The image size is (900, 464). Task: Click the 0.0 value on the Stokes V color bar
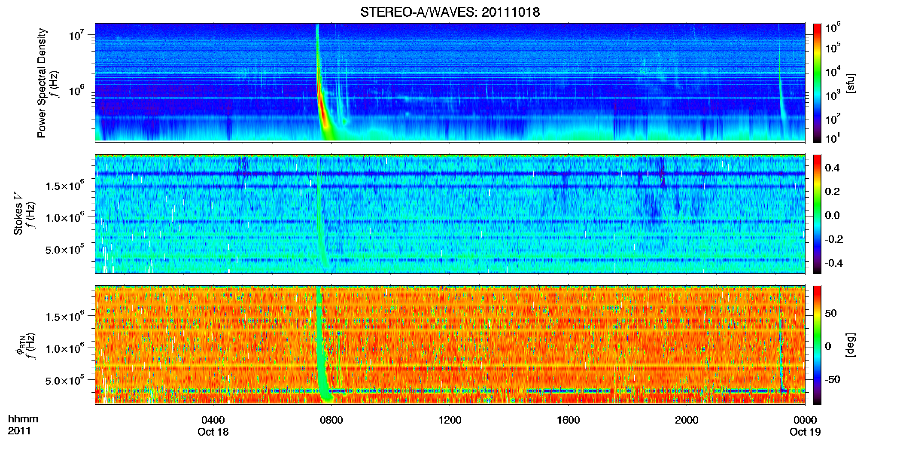tap(832, 215)
